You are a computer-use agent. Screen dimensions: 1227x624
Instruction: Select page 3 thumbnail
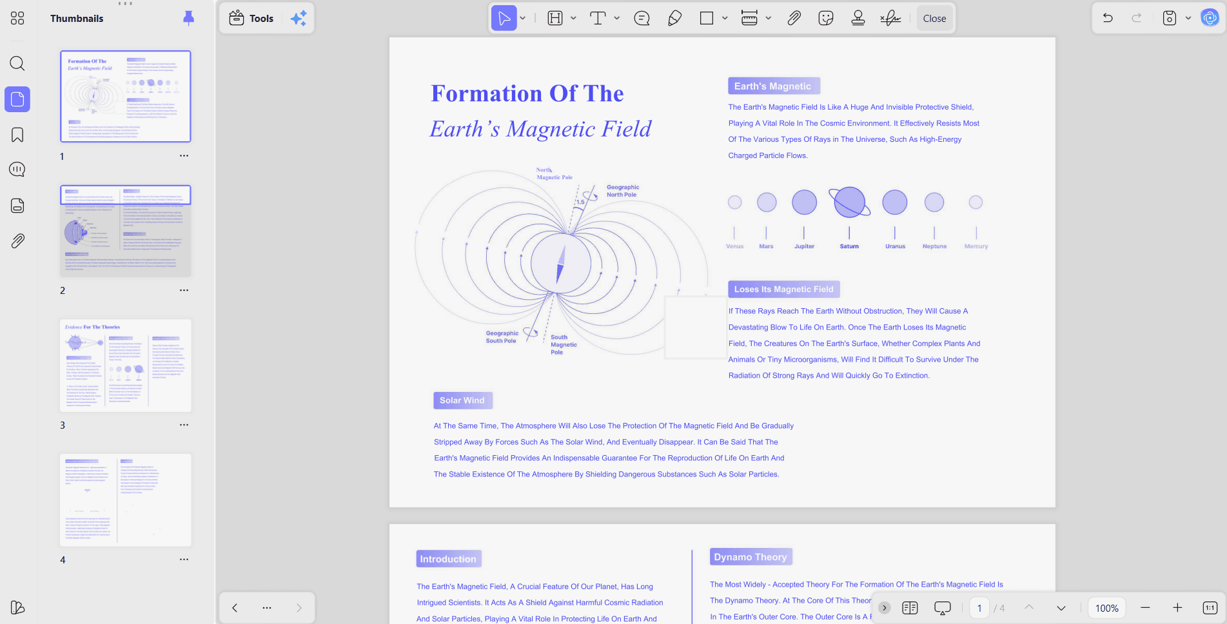tap(126, 366)
